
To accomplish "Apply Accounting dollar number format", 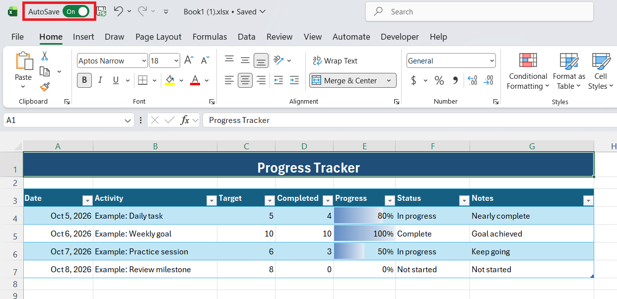I will tap(413, 80).
